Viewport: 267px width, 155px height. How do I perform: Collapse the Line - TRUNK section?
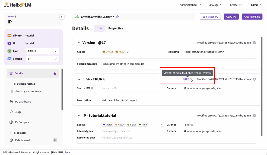coord(79,79)
